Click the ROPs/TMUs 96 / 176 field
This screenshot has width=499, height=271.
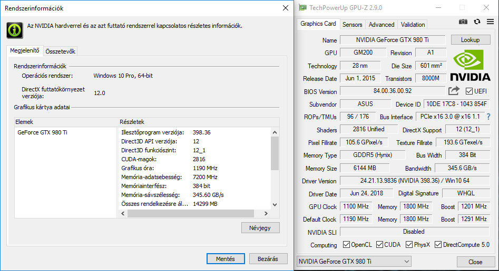click(358, 117)
